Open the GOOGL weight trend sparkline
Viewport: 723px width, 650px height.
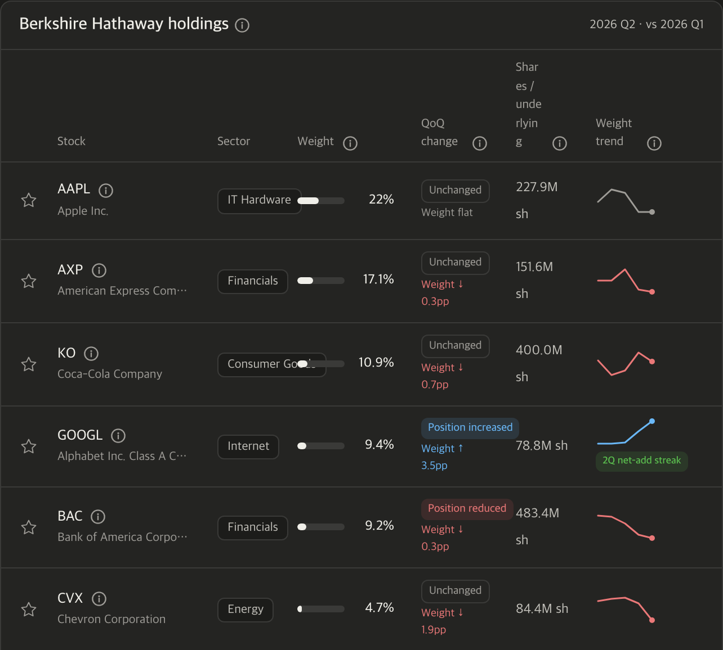[x=626, y=432]
